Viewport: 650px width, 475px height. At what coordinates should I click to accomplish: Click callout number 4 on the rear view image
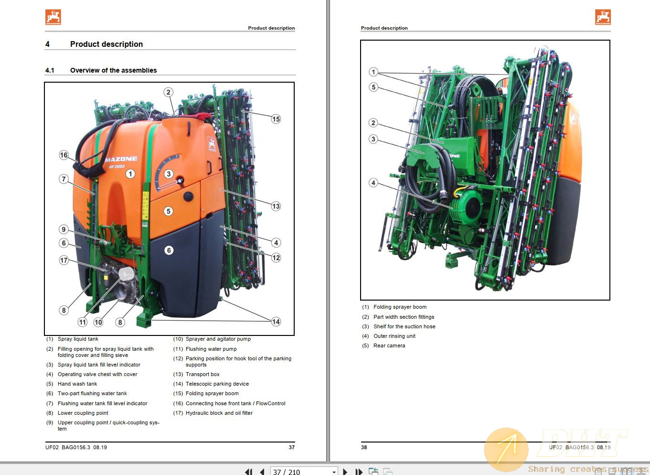pyautogui.click(x=374, y=183)
